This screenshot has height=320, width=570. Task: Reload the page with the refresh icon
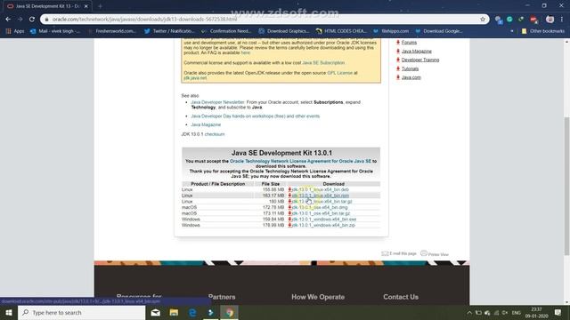click(x=32, y=20)
